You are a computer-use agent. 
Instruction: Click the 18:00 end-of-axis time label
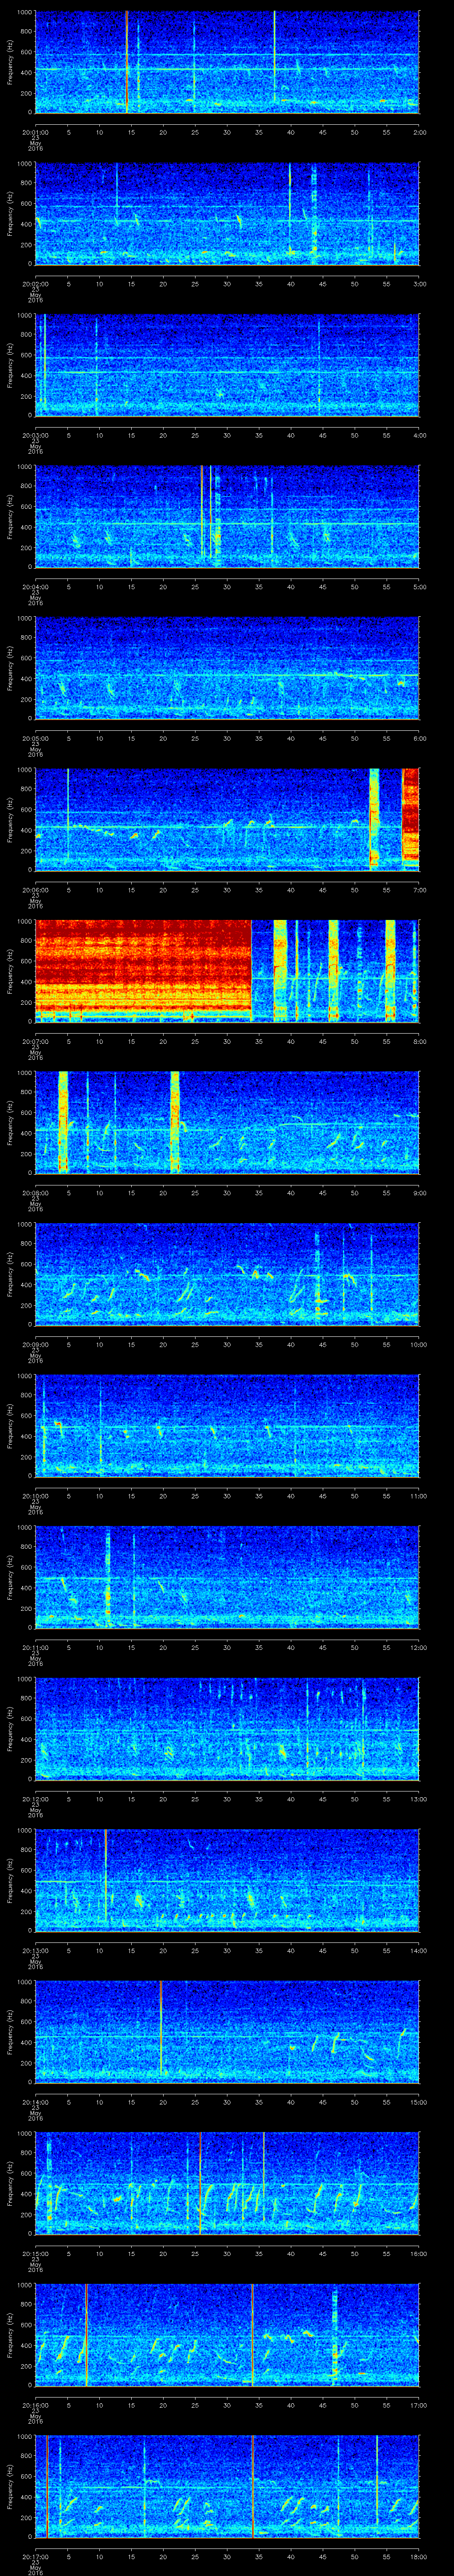point(418,2556)
